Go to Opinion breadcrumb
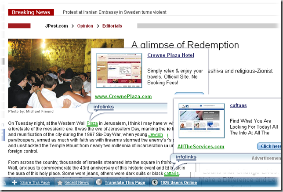 click(85, 26)
